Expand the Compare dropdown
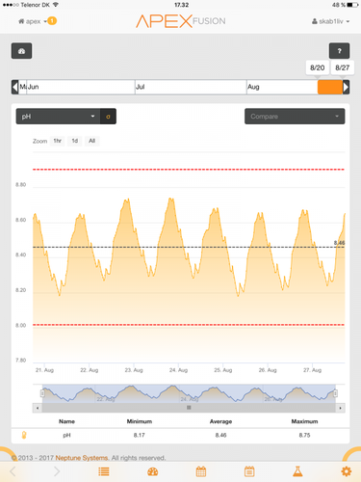This screenshot has height=482, width=361. coord(295,117)
